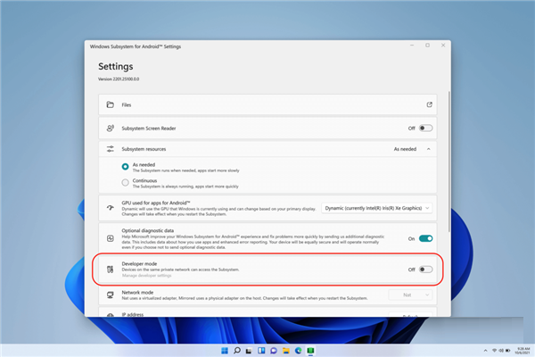
Task: Turn off Optional diagnostic data switch
Action: [425, 238]
